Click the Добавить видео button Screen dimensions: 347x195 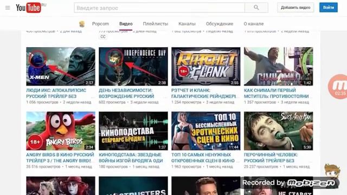click(295, 8)
